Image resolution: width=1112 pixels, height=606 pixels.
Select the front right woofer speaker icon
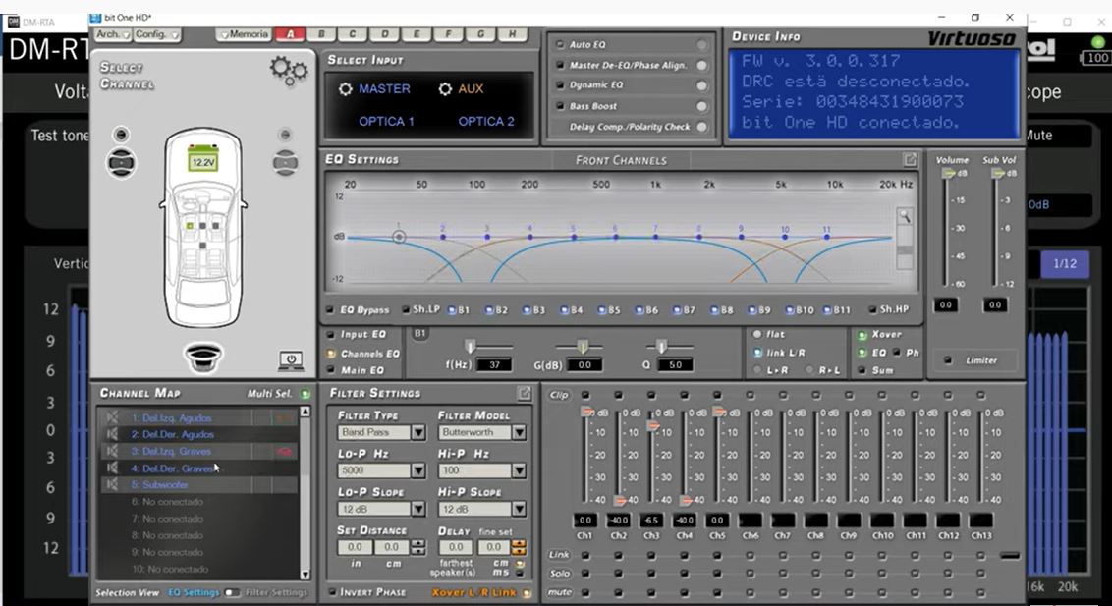285,162
